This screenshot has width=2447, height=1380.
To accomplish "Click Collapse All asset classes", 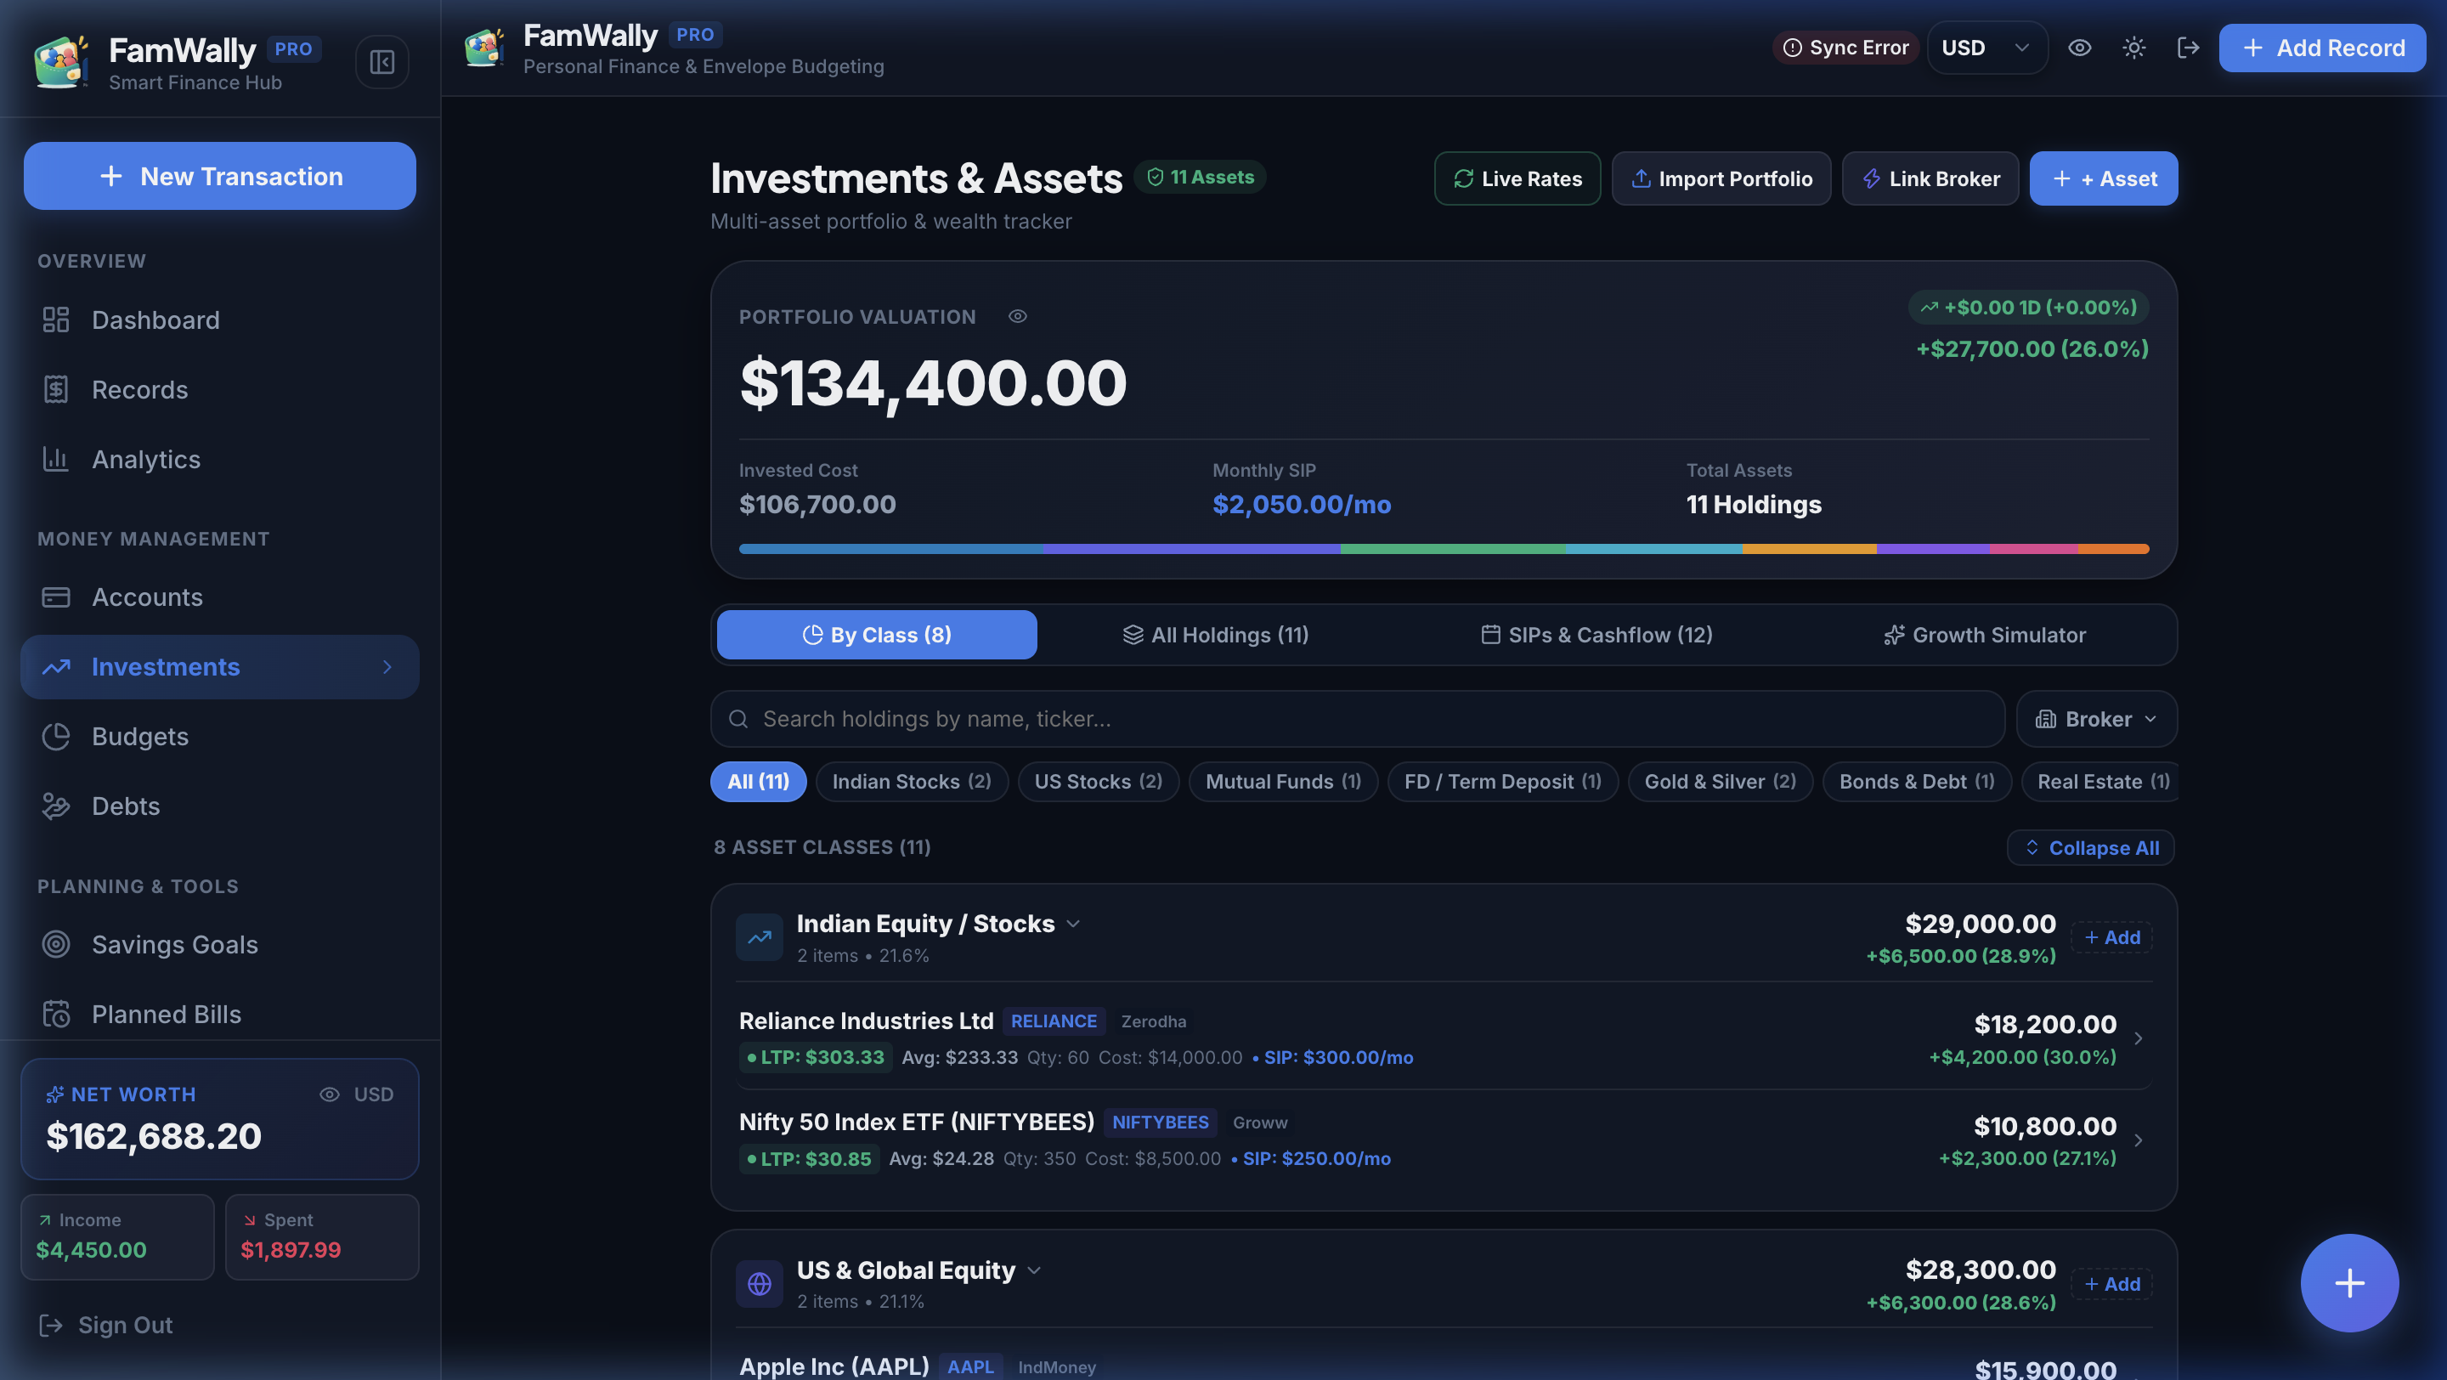I will pyautogui.click(x=2090, y=847).
